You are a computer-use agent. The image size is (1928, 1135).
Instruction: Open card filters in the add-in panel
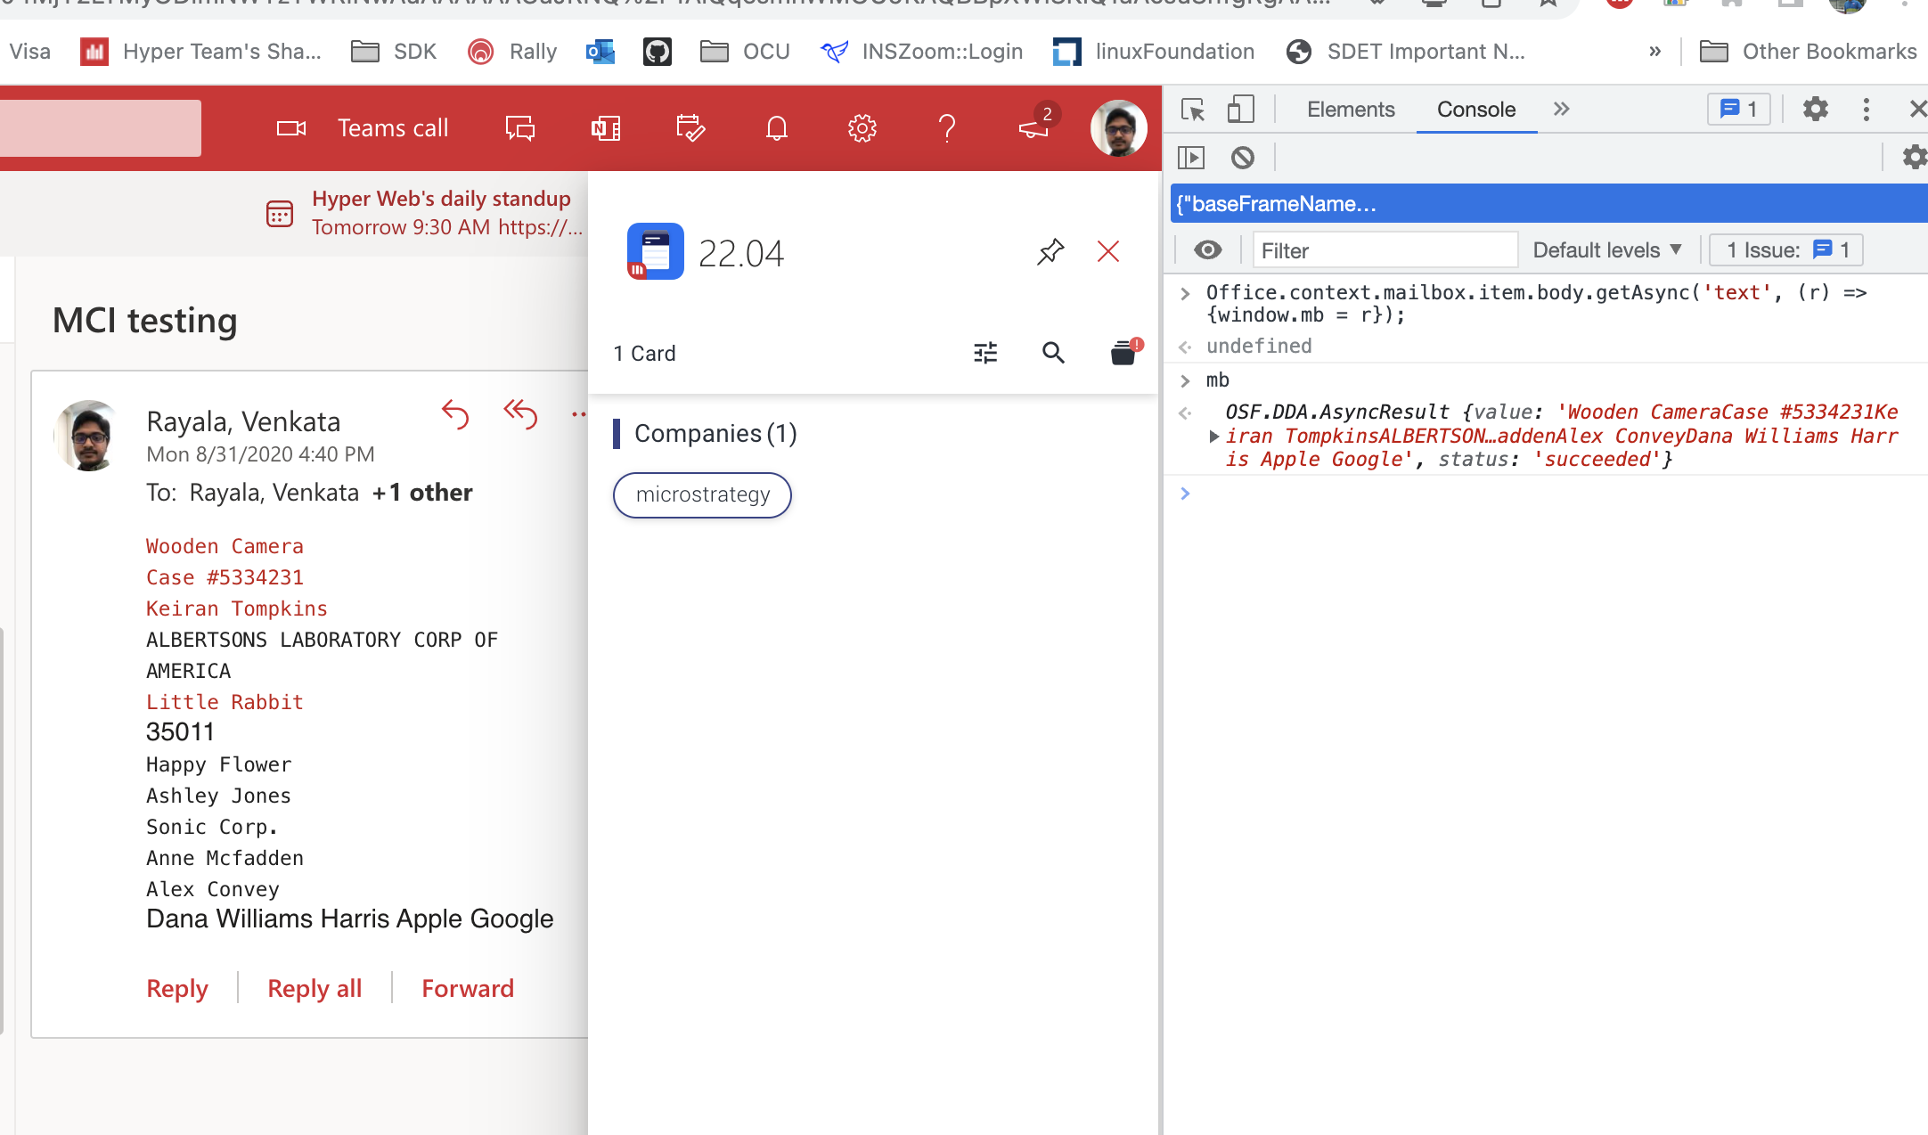(985, 353)
